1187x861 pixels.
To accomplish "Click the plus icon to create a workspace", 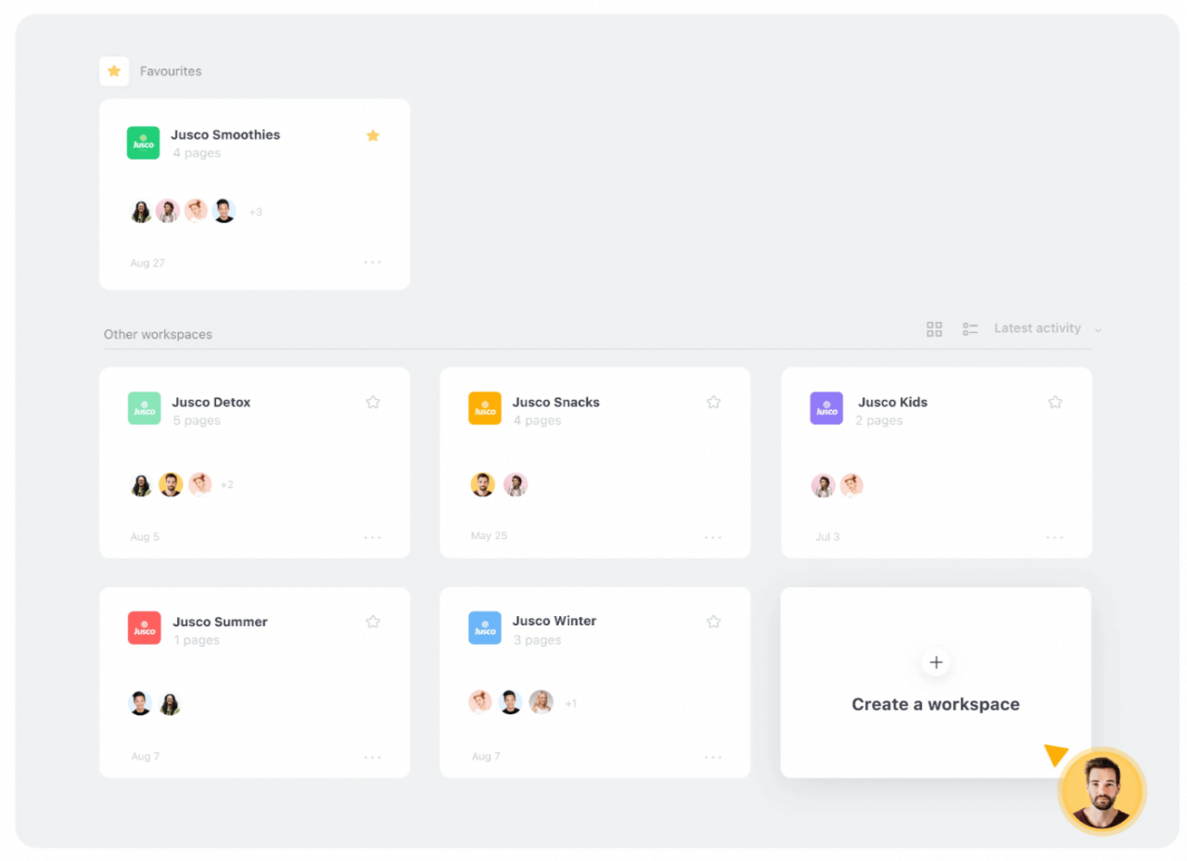I will [x=936, y=662].
